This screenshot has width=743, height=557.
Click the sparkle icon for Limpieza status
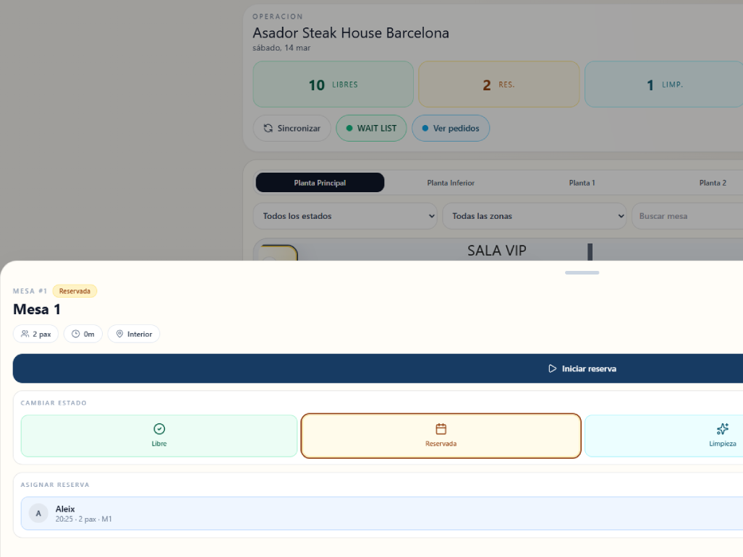pos(722,429)
